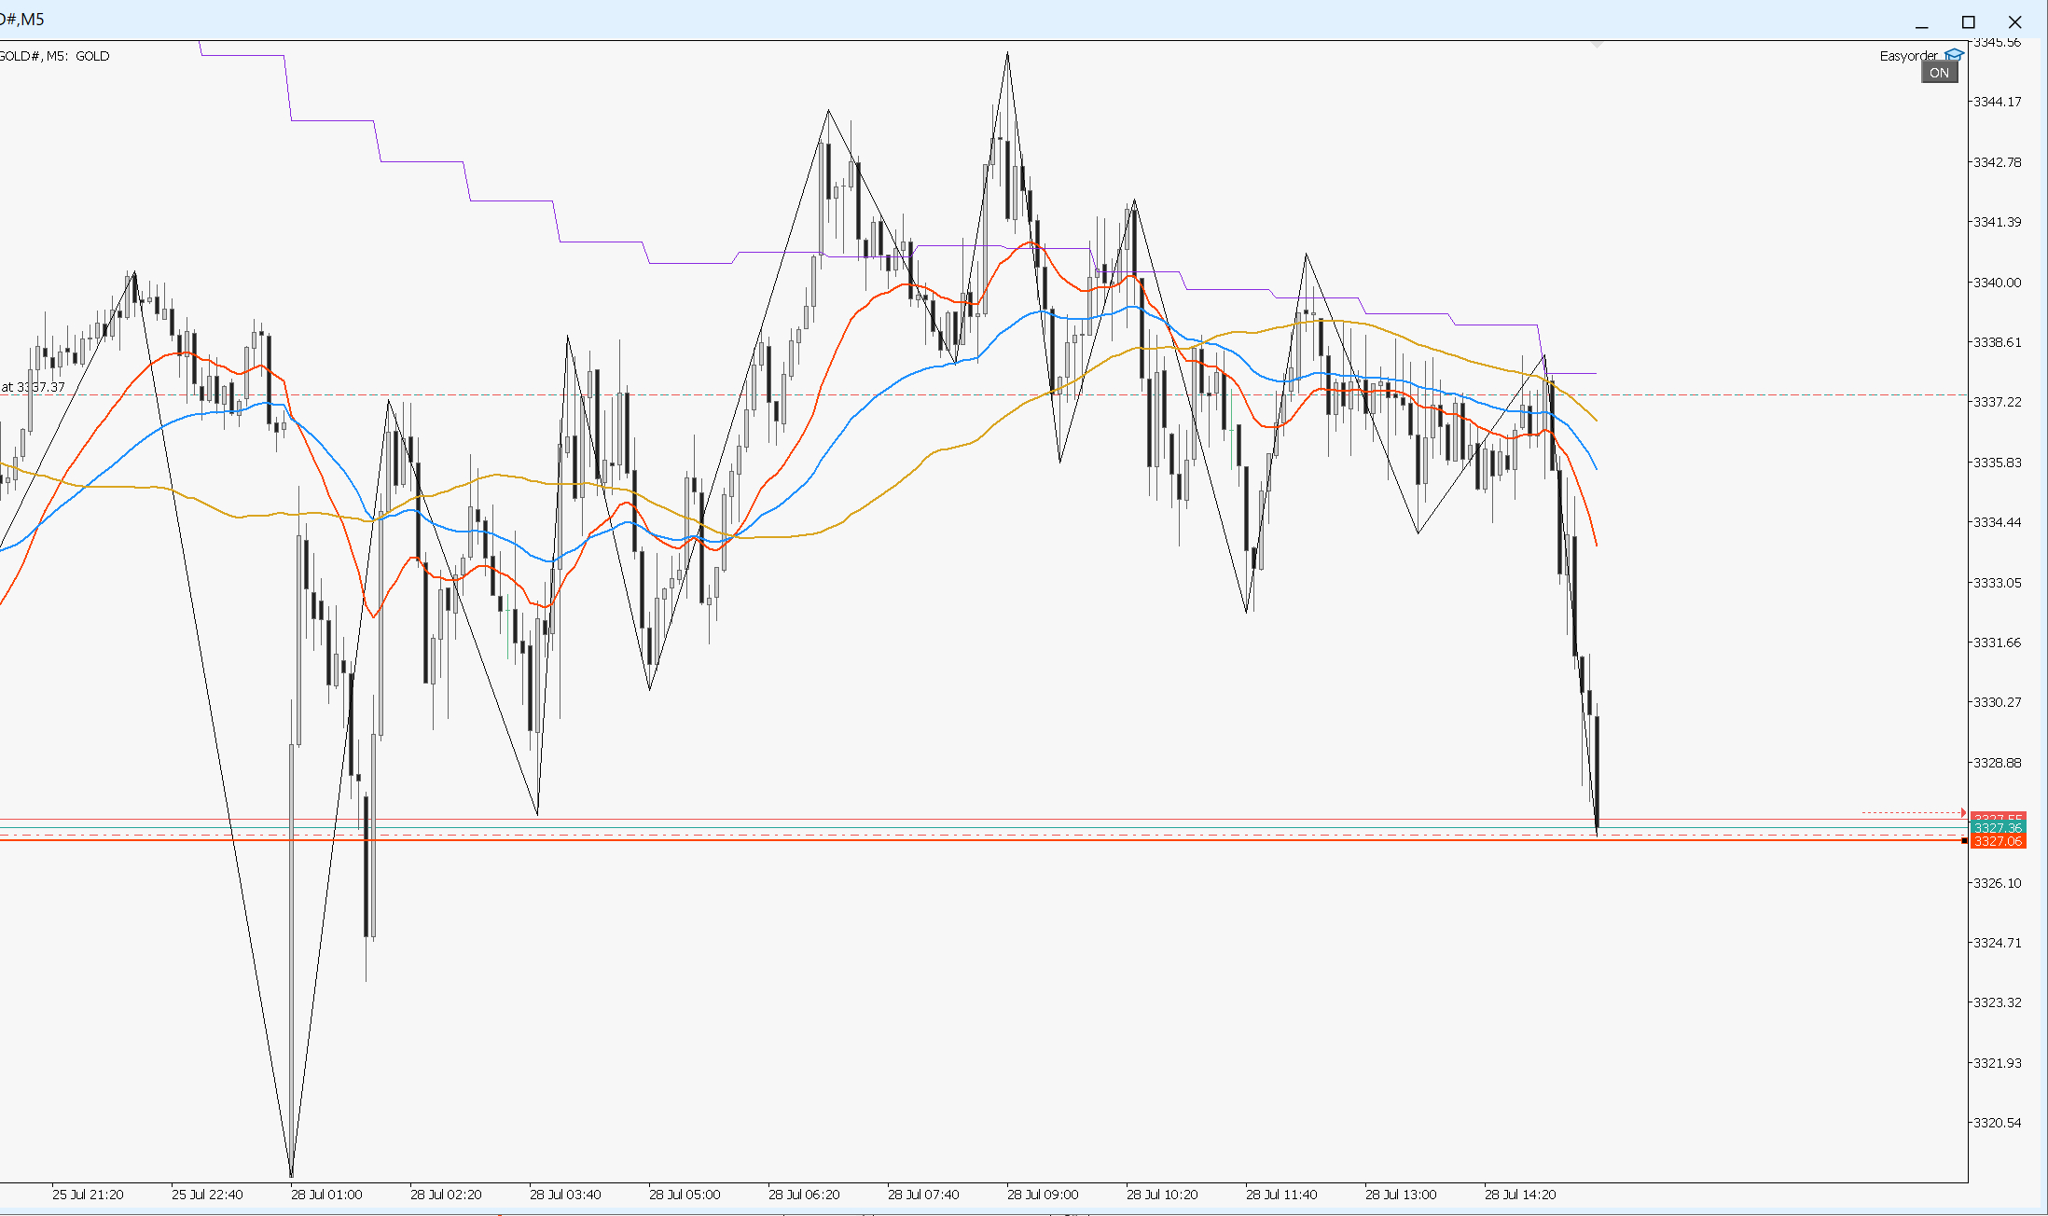
Task: Click the 28 Jul 10:20 time label
Action: pyautogui.click(x=1162, y=1195)
